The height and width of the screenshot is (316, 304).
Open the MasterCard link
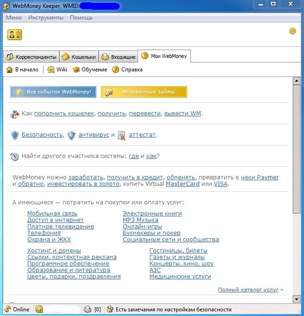(183, 184)
